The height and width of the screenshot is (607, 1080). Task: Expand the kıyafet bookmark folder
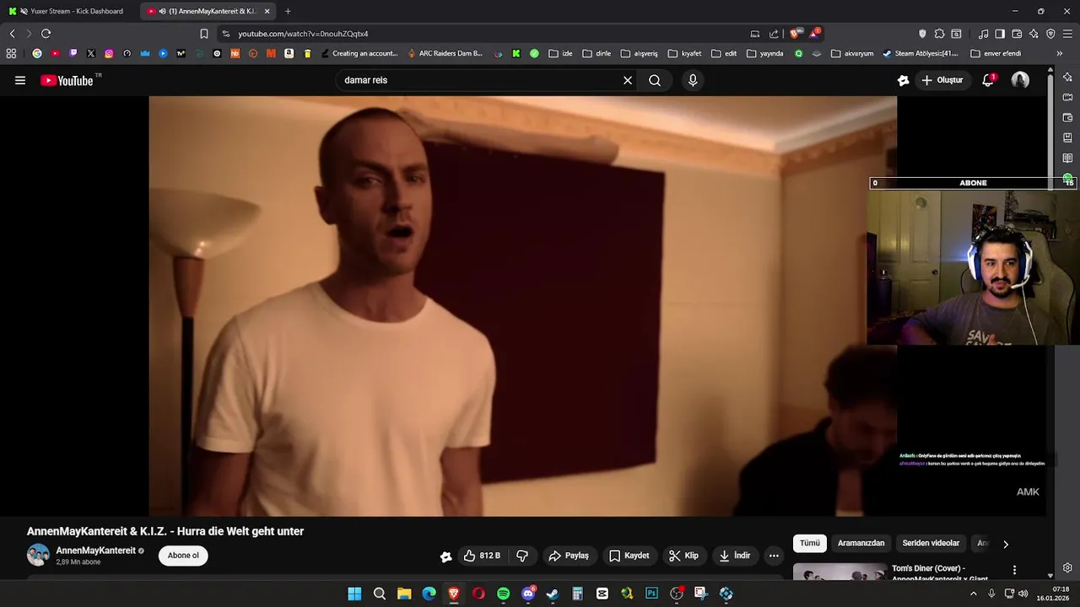coord(684,53)
